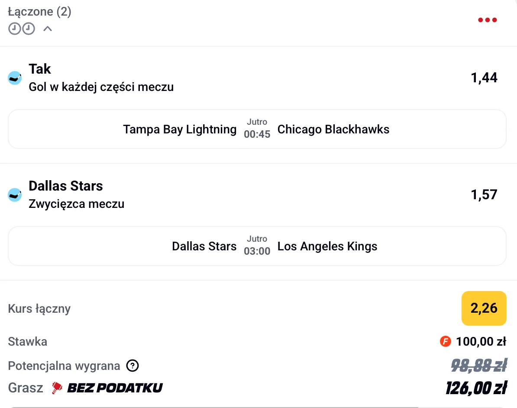This screenshot has width=517, height=408.
Task: Open the red three-dots options menu
Action: point(487,20)
